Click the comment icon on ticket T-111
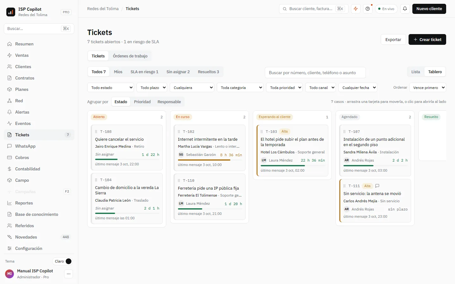Image resolution: width=455 pixels, height=284 pixels. [377, 186]
